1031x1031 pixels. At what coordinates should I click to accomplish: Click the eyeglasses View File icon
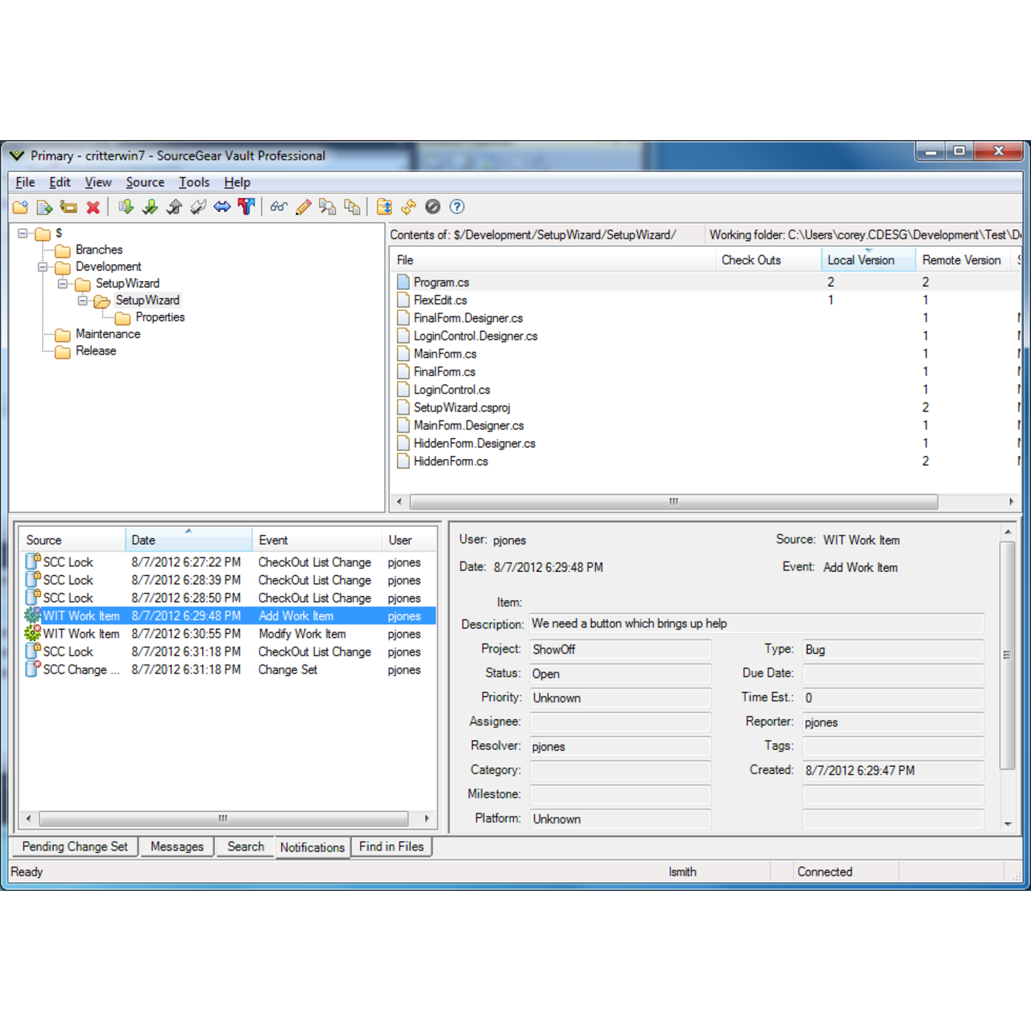pos(279,207)
